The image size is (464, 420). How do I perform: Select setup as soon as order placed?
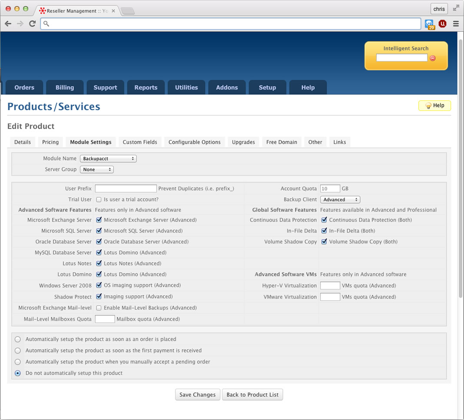click(18, 339)
